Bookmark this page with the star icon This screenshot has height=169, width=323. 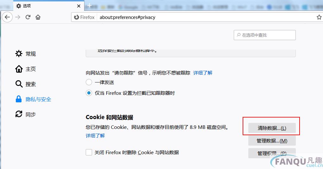tap(319, 17)
